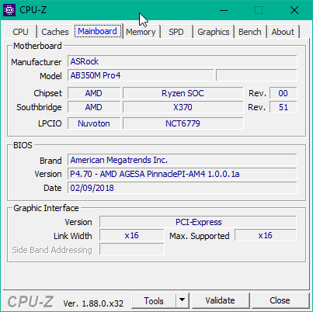This screenshot has height=312, width=313.
Task: Open the Bench tab
Action: [250, 32]
